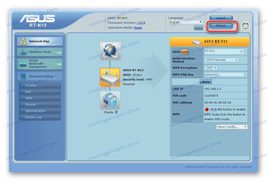
Task: Click the Operation Mode router icon
Action: click(23, 52)
